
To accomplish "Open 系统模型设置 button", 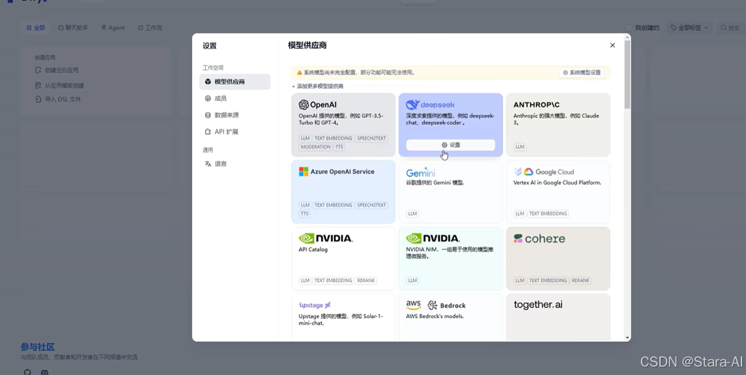I will click(581, 73).
